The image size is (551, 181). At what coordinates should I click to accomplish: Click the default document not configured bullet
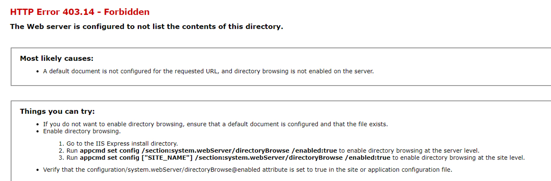(208, 71)
